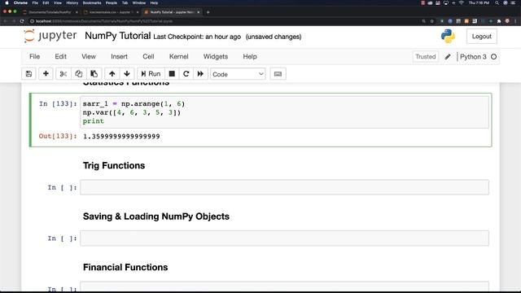Open the File menu in Jupyter
521x293 pixels.
34,56
